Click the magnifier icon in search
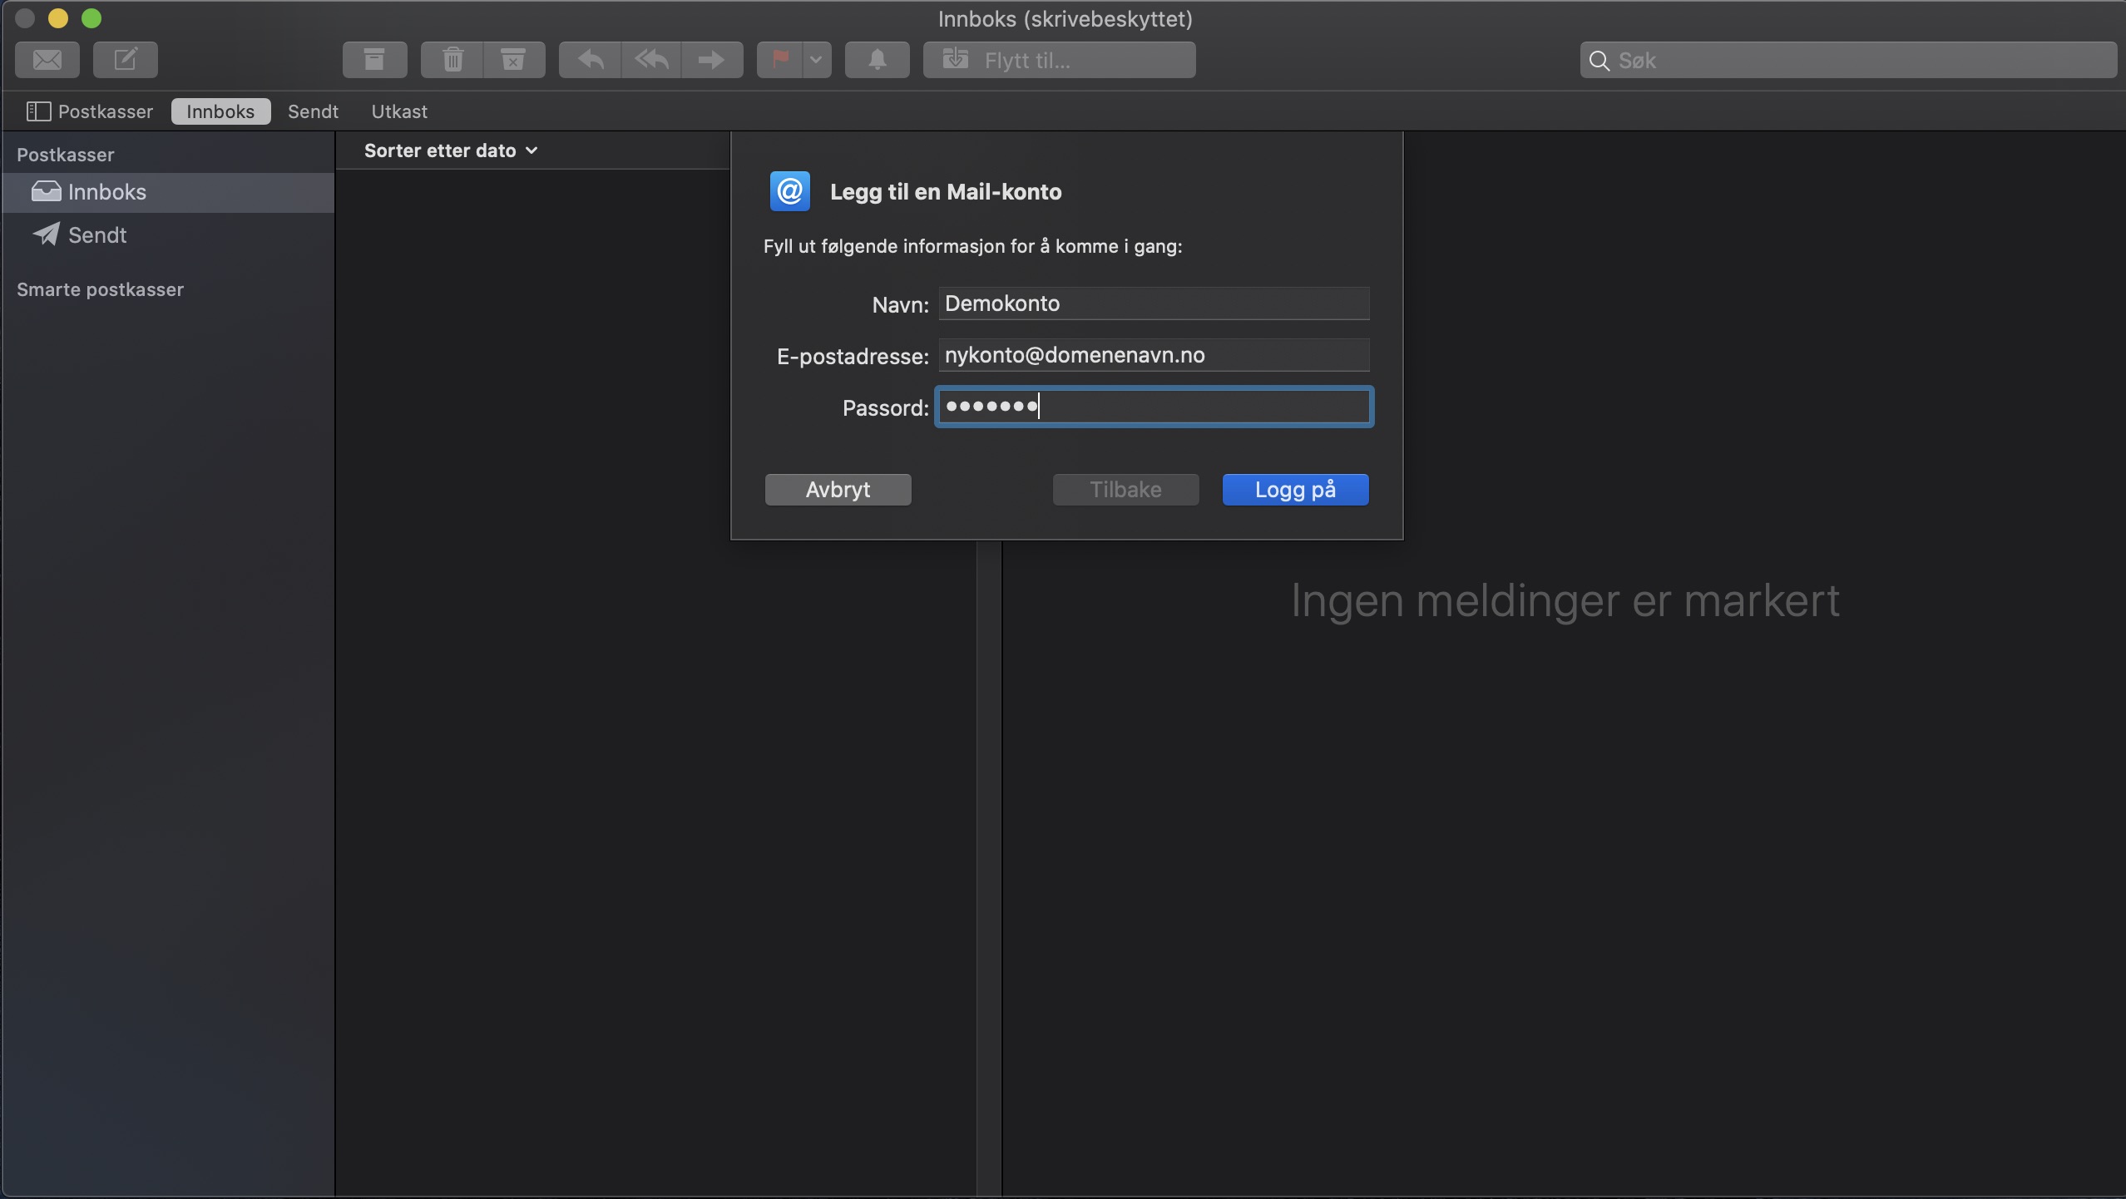Screen dimensions: 2126x1199 (1599, 61)
